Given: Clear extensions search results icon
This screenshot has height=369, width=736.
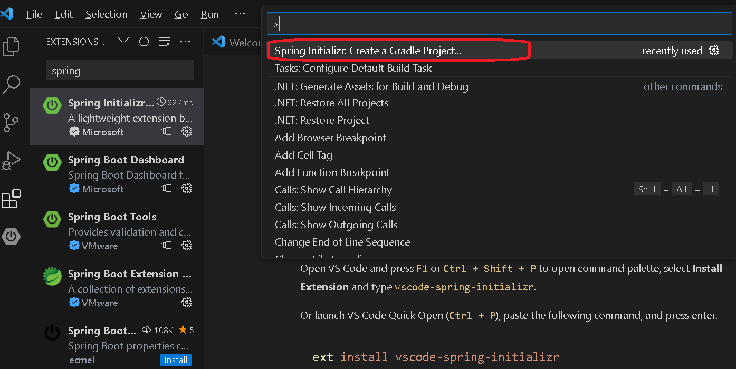Looking at the screenshot, I should pyautogui.click(x=165, y=42).
